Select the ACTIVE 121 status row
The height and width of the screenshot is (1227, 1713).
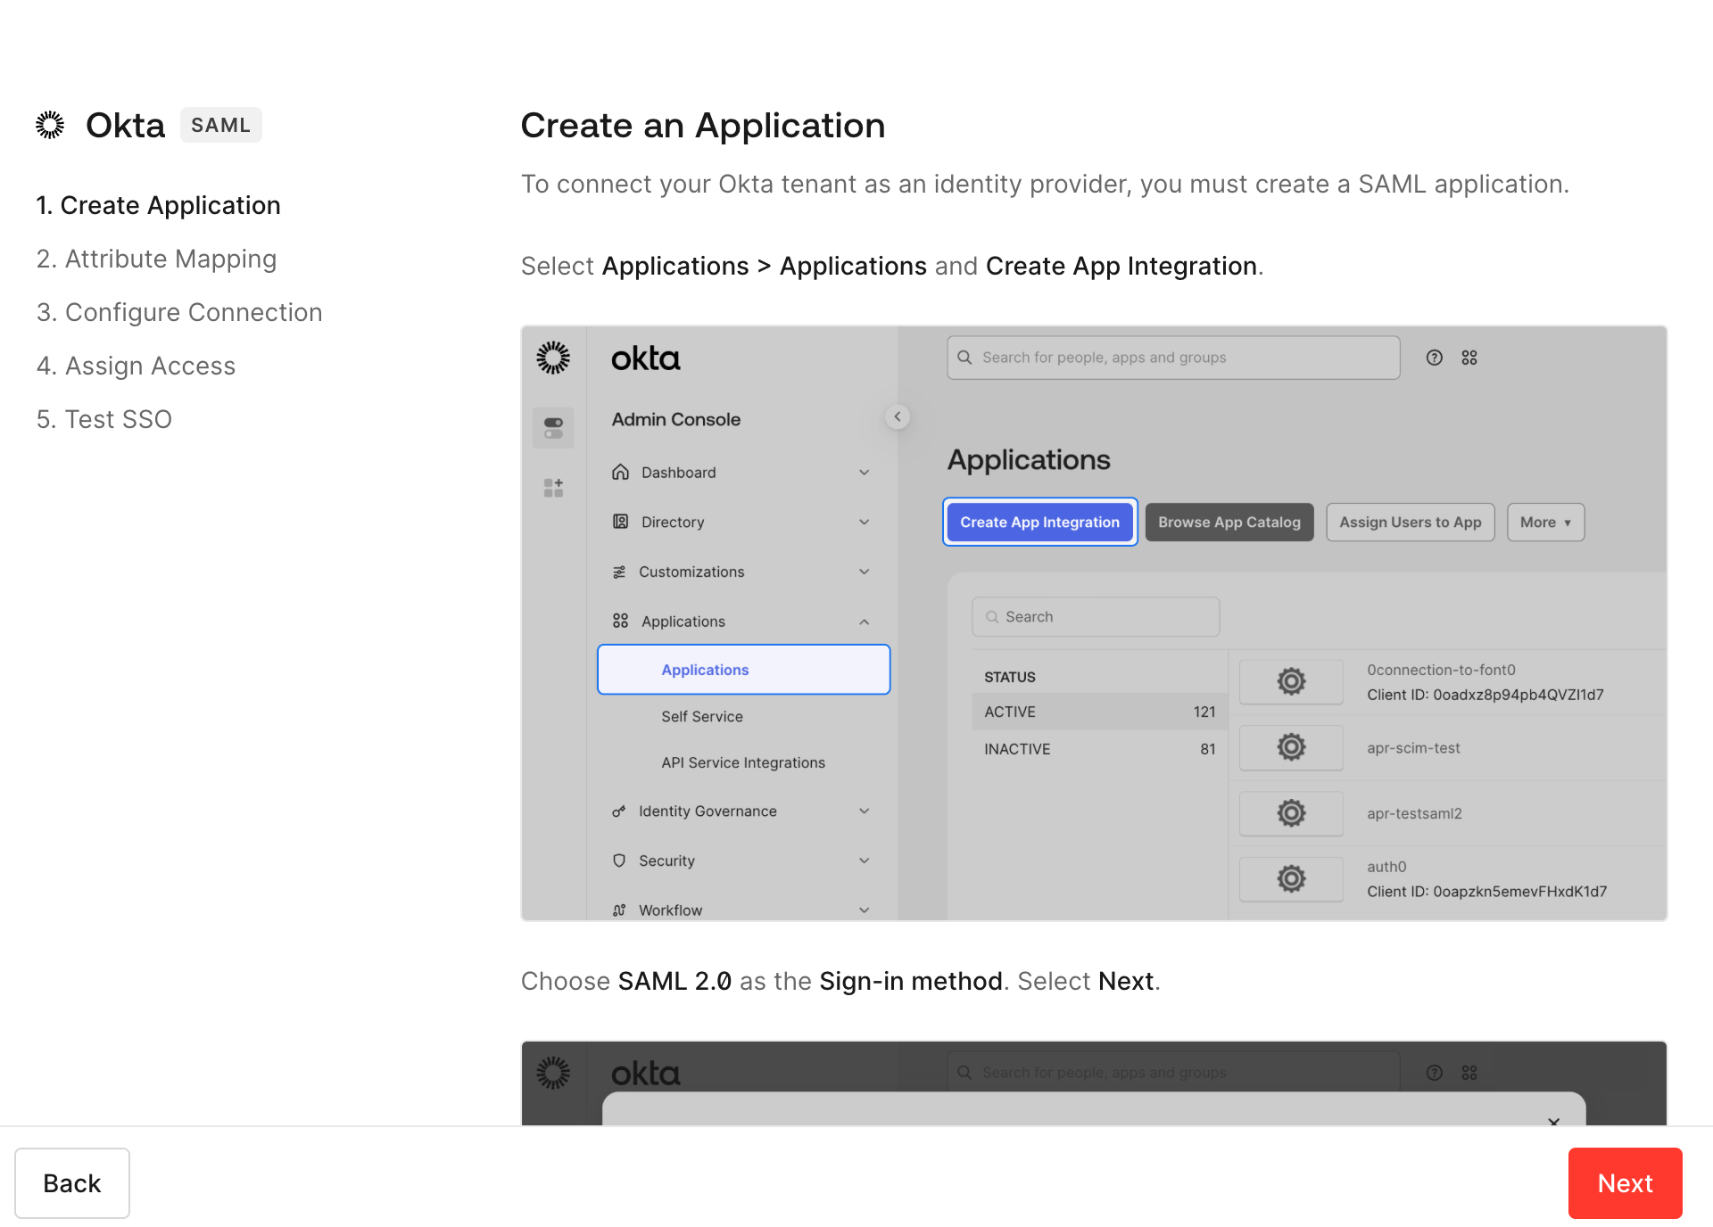pos(1100,712)
